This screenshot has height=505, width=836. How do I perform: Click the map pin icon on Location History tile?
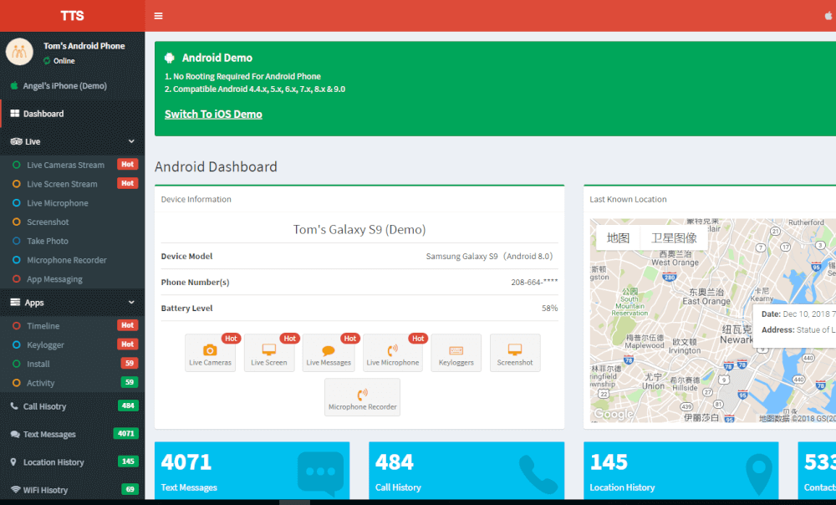click(759, 474)
